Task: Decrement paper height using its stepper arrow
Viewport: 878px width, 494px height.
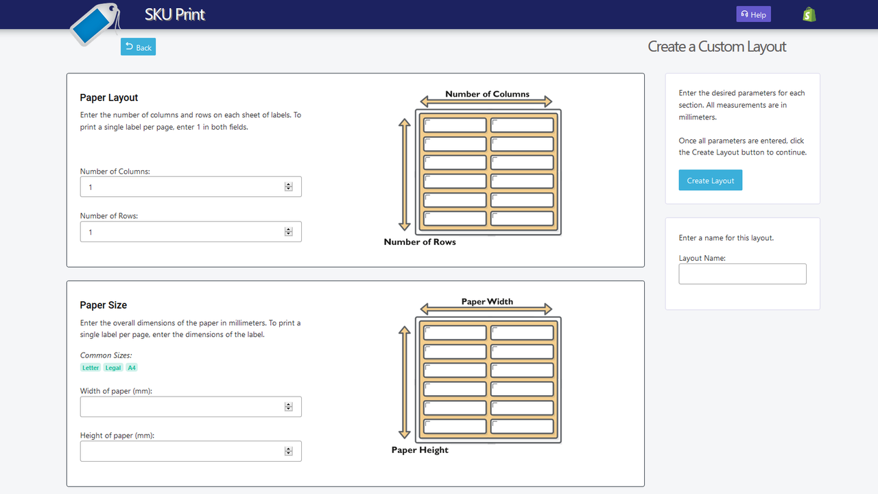Action: [x=288, y=454]
